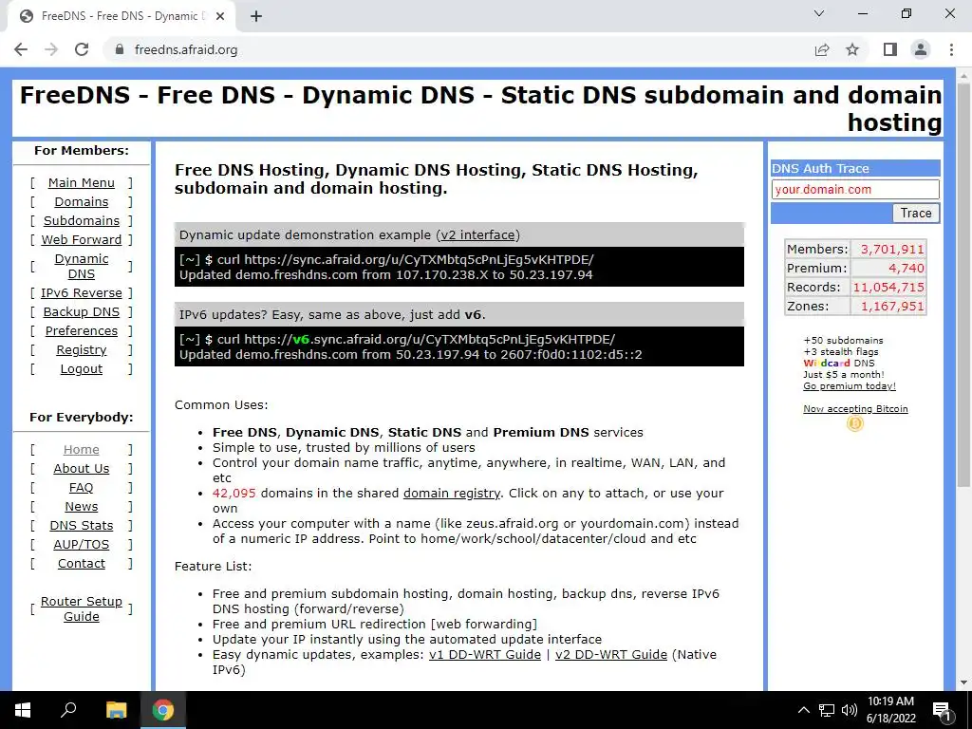The height and width of the screenshot is (729, 972).
Task: Click the vertical page scrollbar
Action: pyautogui.click(x=963, y=285)
